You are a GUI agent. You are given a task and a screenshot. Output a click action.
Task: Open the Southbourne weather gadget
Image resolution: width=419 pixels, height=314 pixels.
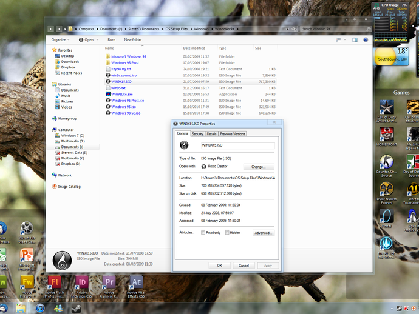coord(392,56)
